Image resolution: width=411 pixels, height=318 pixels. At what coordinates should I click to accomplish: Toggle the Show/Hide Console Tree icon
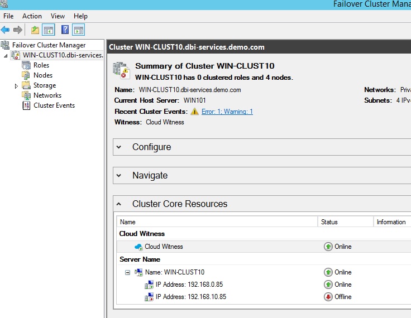[49, 30]
